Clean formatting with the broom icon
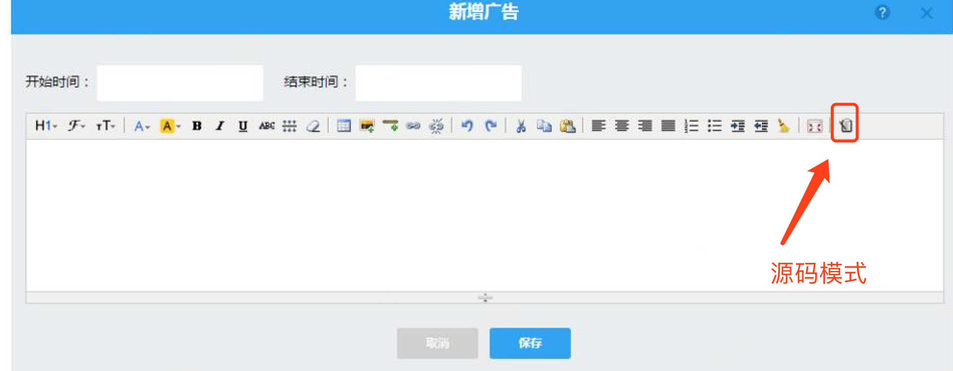This screenshot has height=371, width=953. [783, 126]
